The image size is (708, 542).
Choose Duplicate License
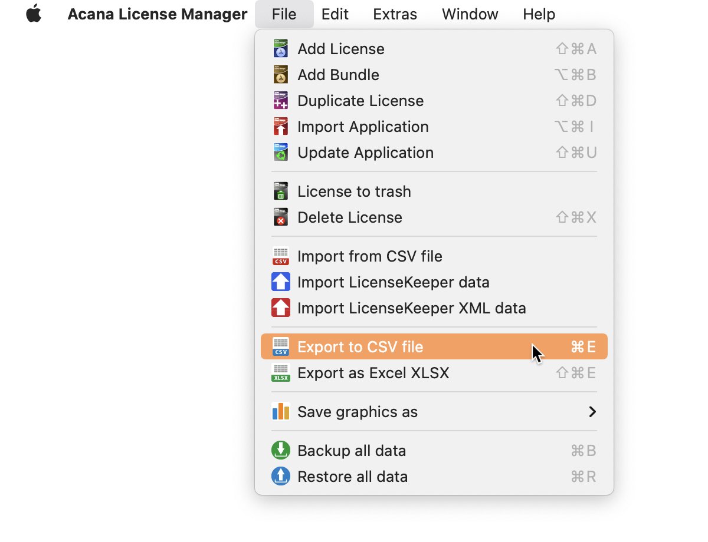[434, 101]
